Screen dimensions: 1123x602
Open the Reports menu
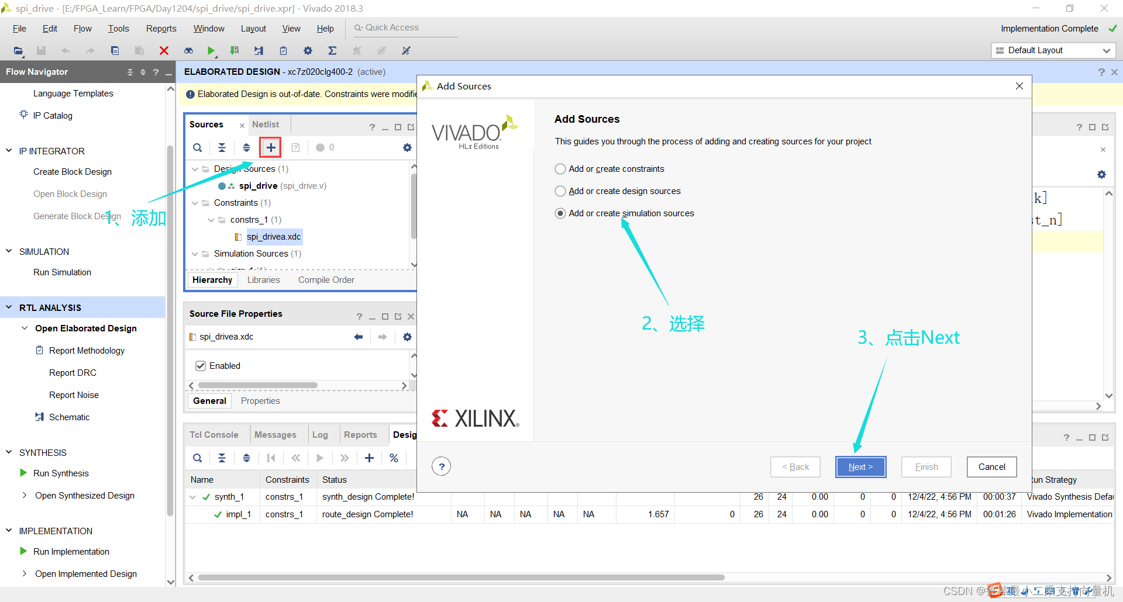click(x=161, y=29)
